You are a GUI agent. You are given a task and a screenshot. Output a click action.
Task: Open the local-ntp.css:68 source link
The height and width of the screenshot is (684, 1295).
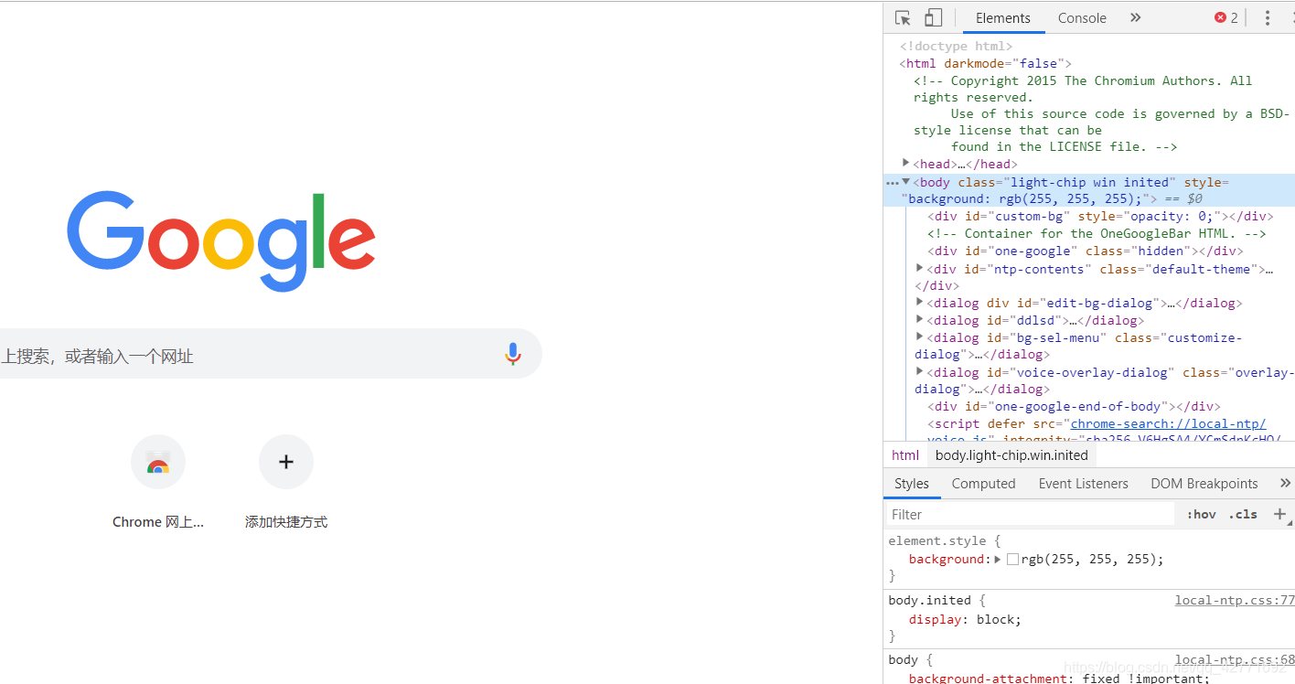point(1235,659)
